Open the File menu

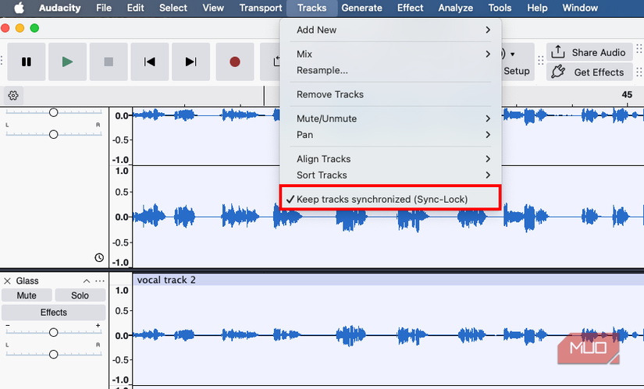[x=104, y=8]
